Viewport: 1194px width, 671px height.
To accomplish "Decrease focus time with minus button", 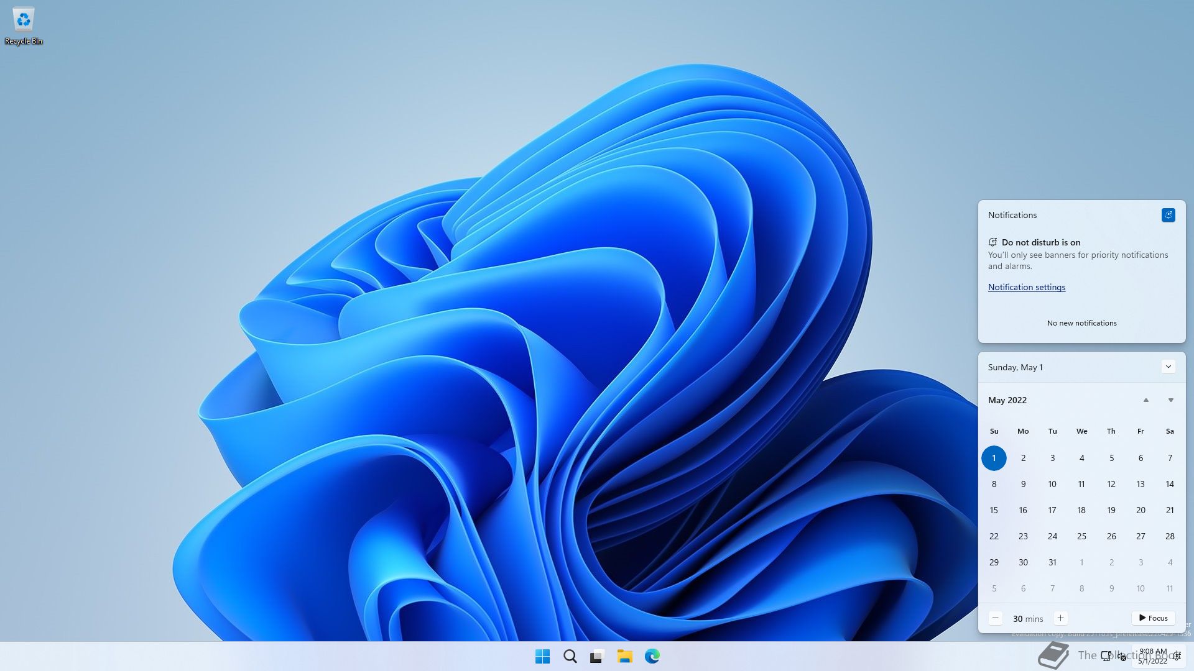I will pos(995,618).
